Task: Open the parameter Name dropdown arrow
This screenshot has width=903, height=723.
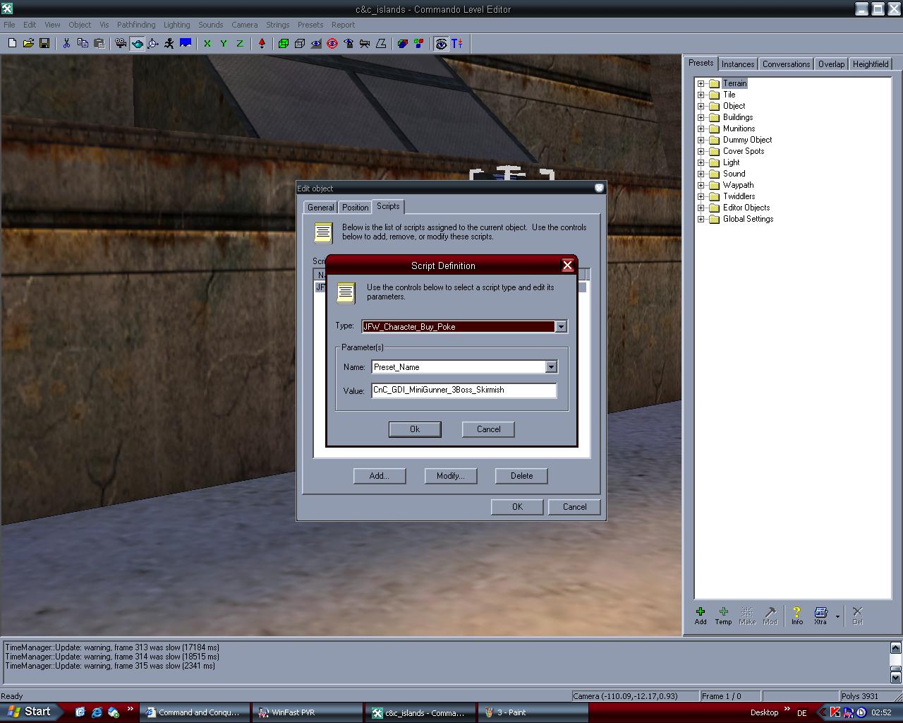Action: click(551, 367)
